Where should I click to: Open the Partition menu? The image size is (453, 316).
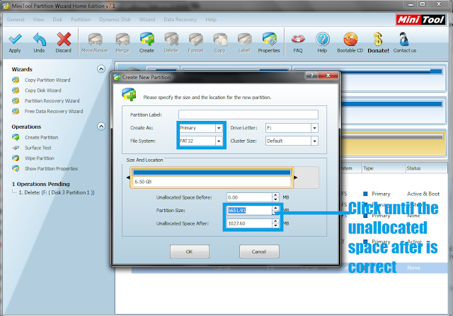[x=81, y=19]
